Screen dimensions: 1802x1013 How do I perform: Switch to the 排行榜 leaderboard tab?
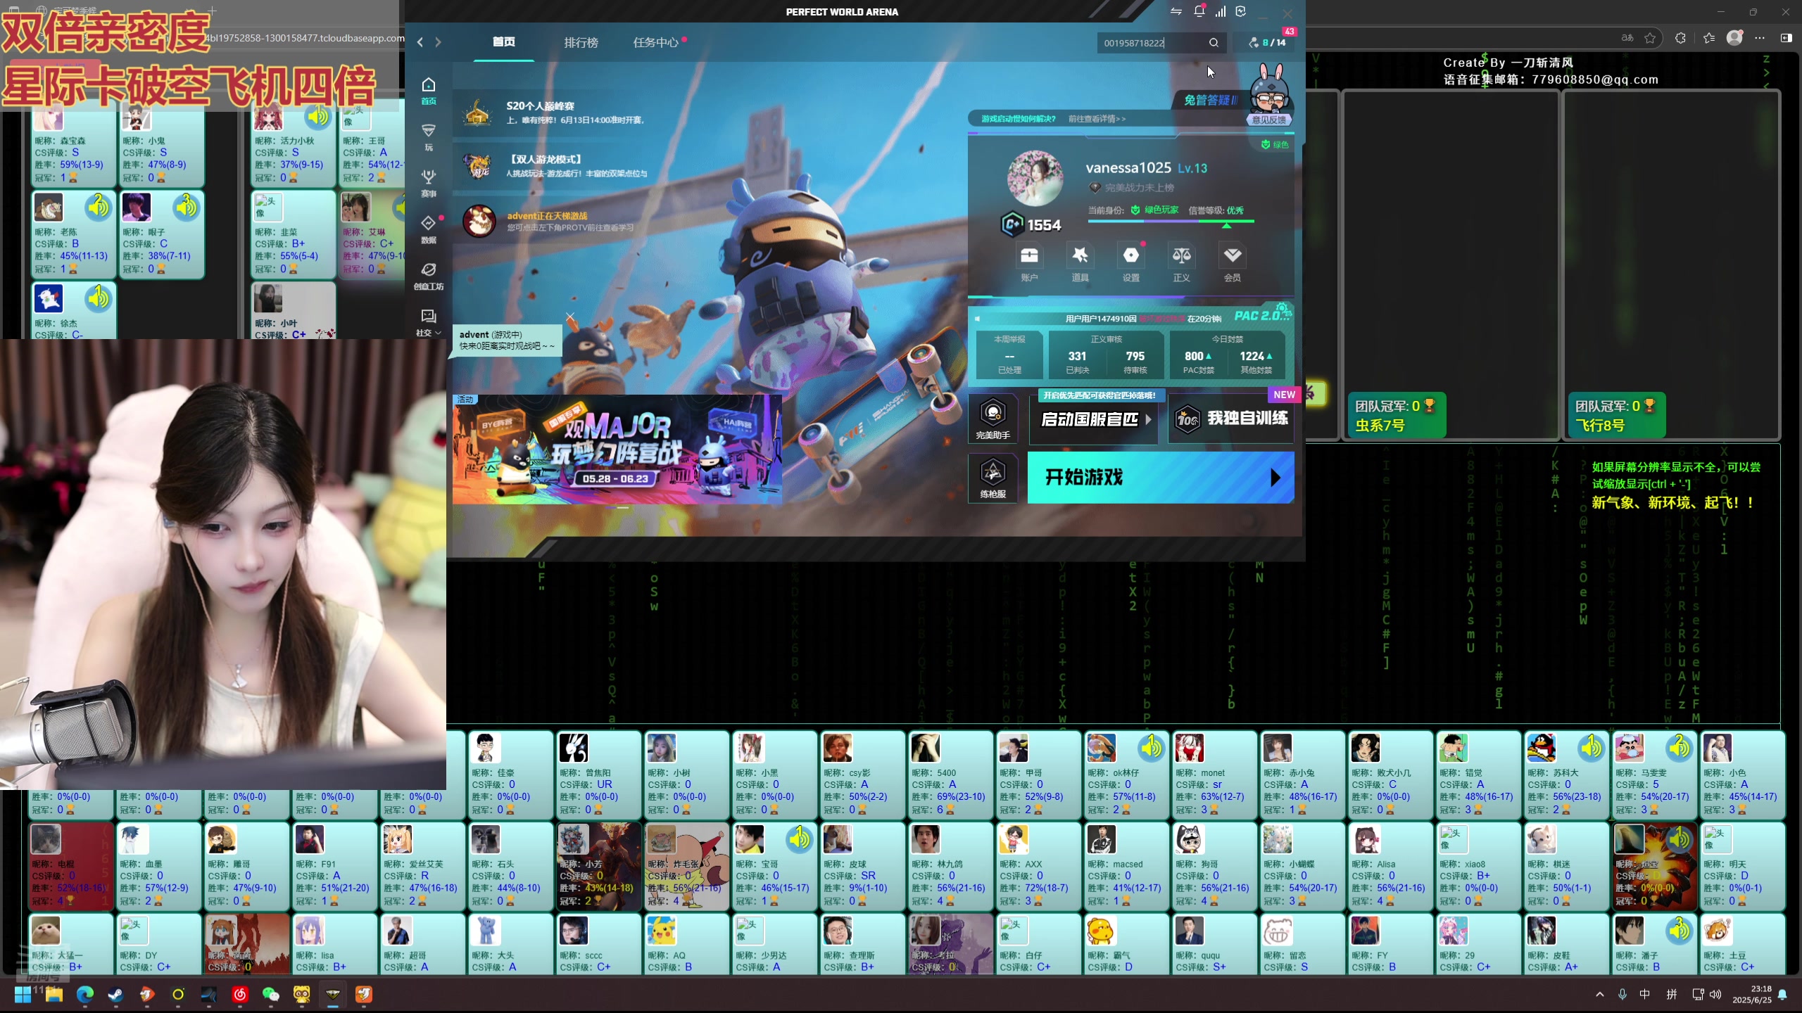pyautogui.click(x=581, y=43)
